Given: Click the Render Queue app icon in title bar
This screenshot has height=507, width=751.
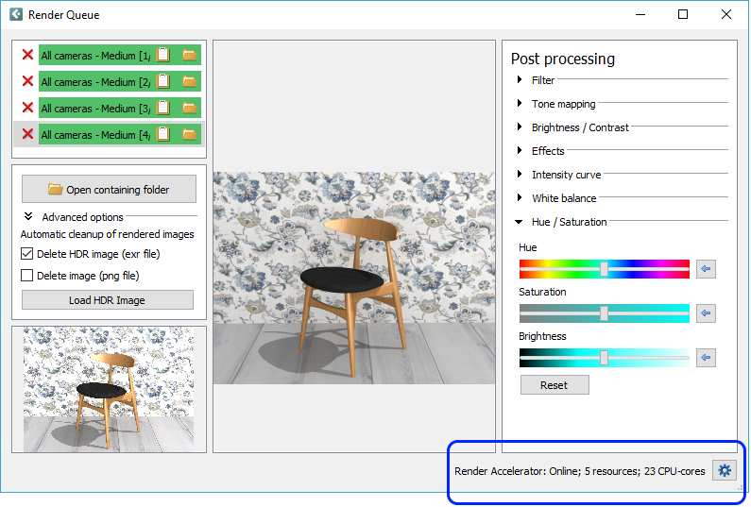Looking at the screenshot, I should (x=16, y=14).
